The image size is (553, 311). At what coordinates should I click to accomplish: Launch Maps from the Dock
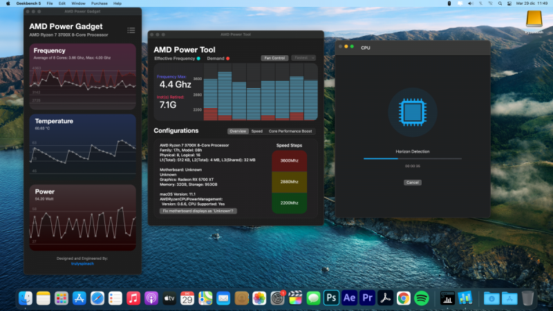coord(205,299)
